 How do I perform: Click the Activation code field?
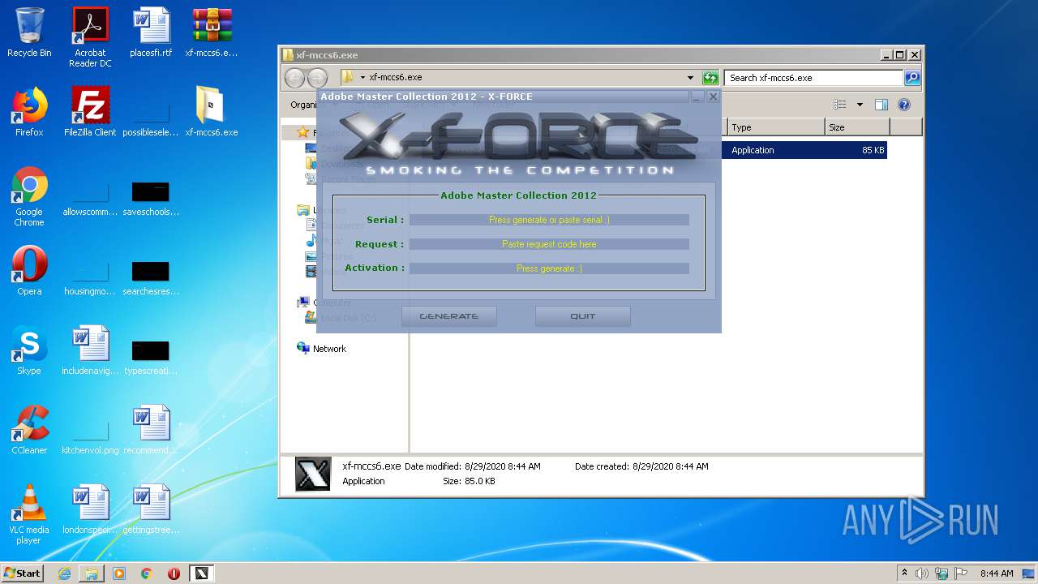[549, 268]
